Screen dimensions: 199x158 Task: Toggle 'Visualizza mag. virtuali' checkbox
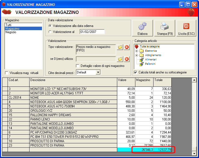click(6, 73)
